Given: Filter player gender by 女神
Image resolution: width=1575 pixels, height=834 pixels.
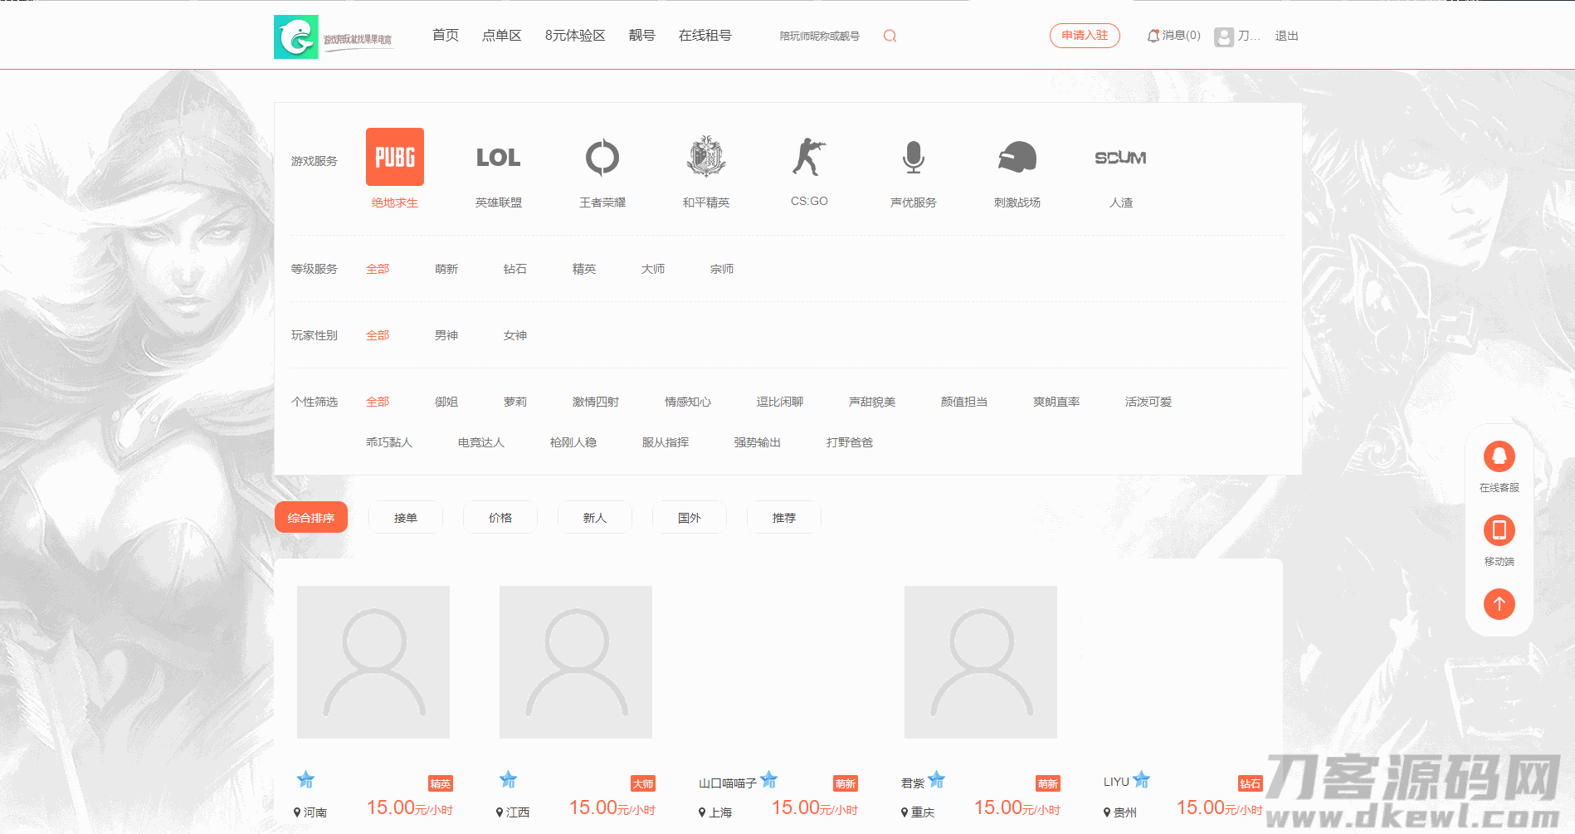Looking at the screenshot, I should pyautogui.click(x=514, y=335).
